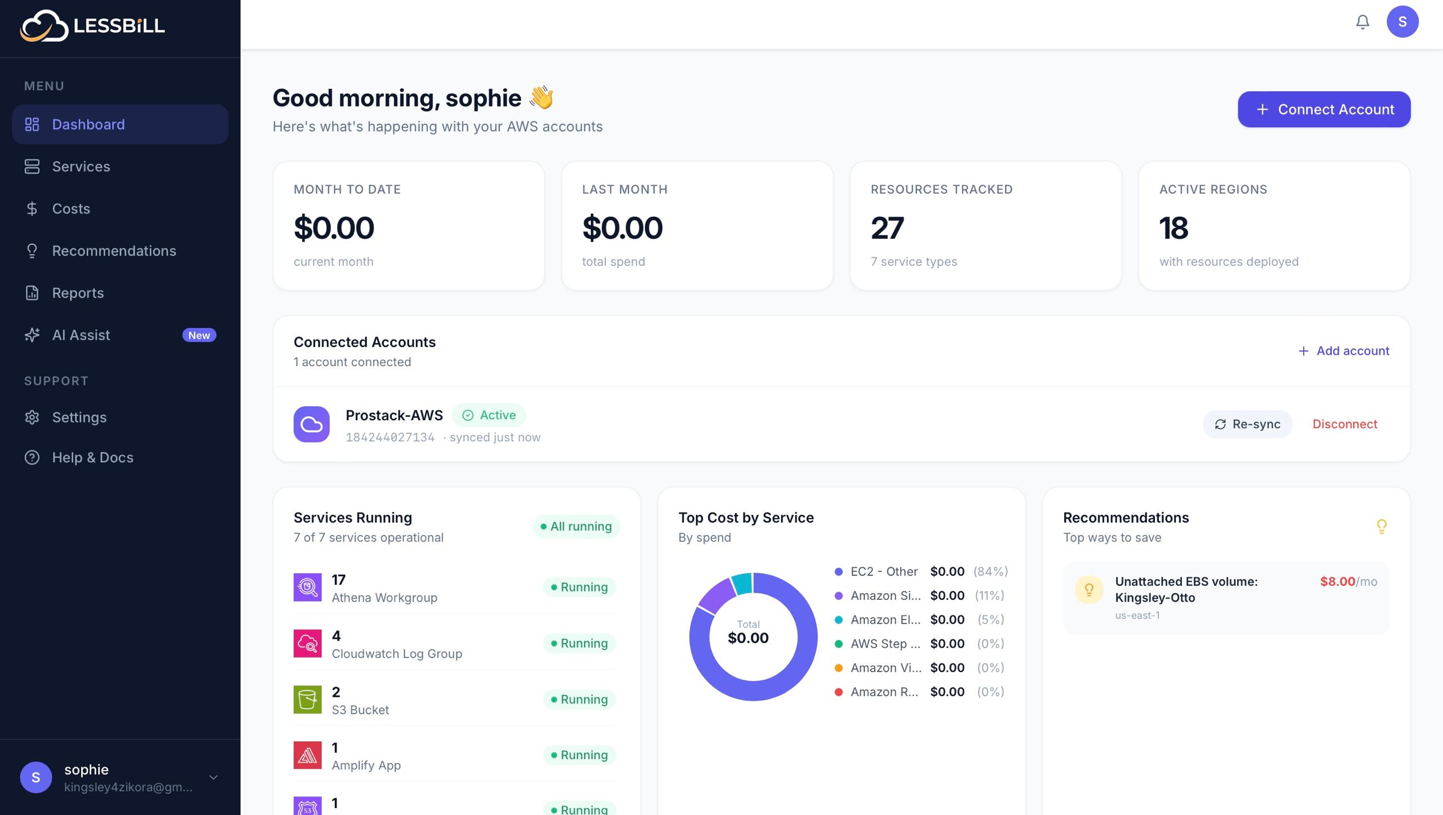Click the '7 of 7 services operational' text

coord(369,537)
